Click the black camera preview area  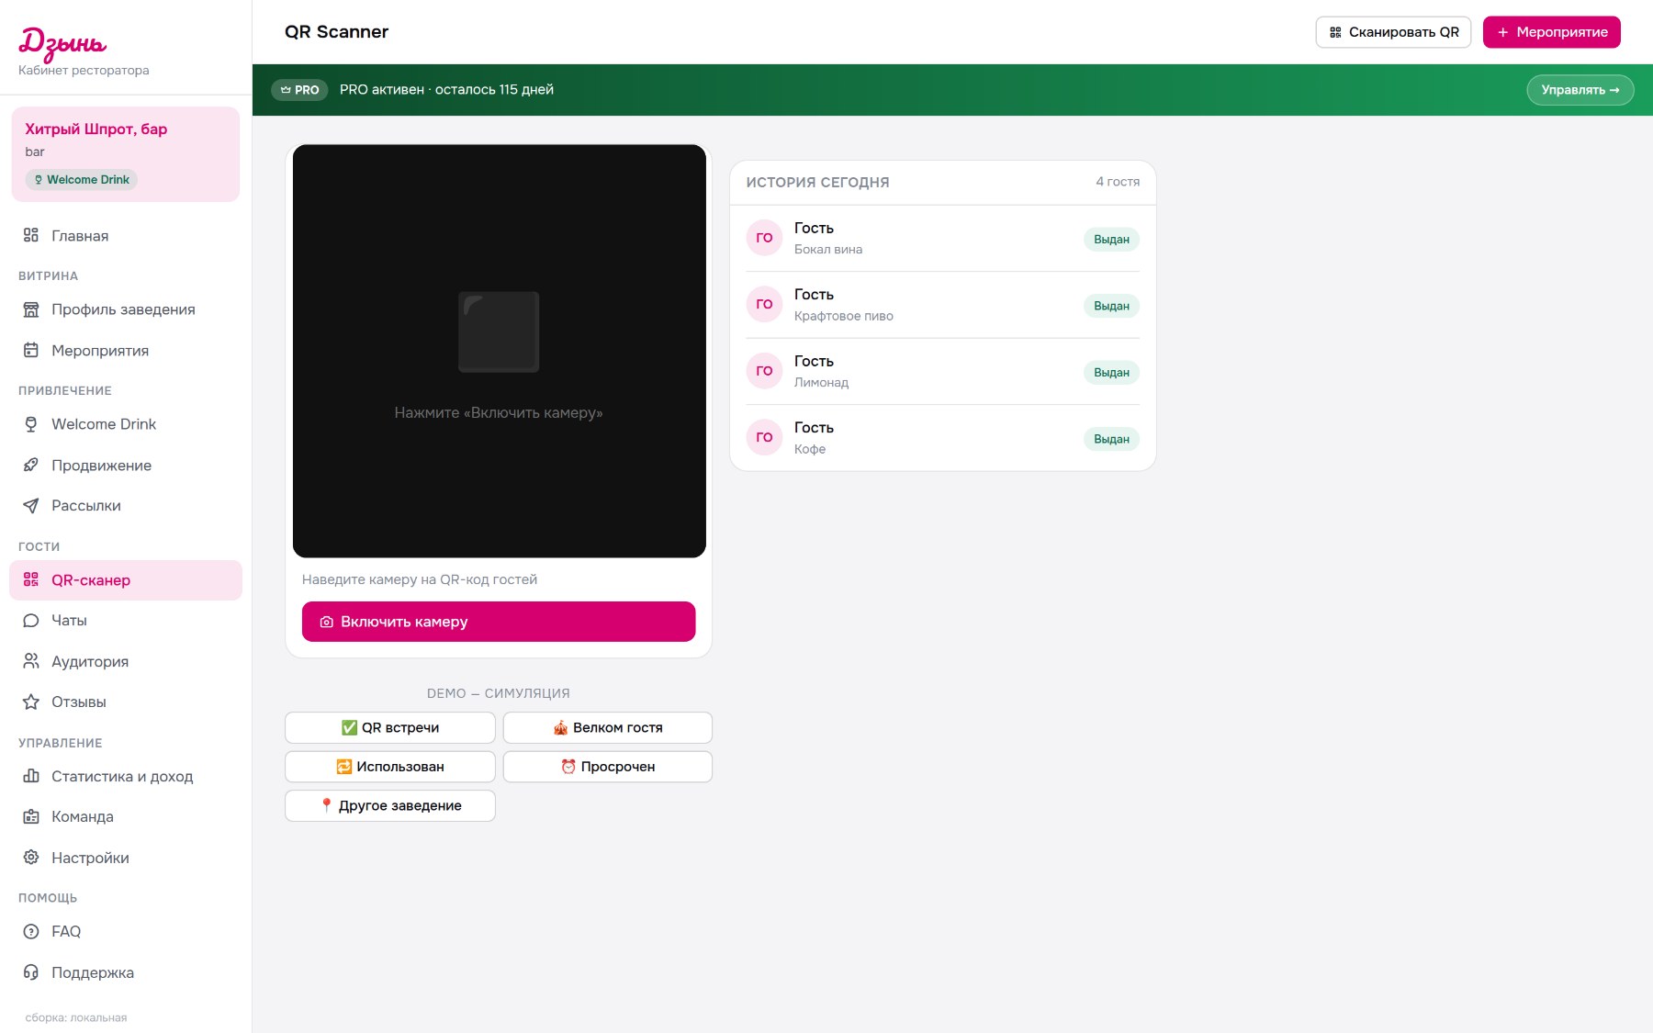pyautogui.click(x=500, y=351)
